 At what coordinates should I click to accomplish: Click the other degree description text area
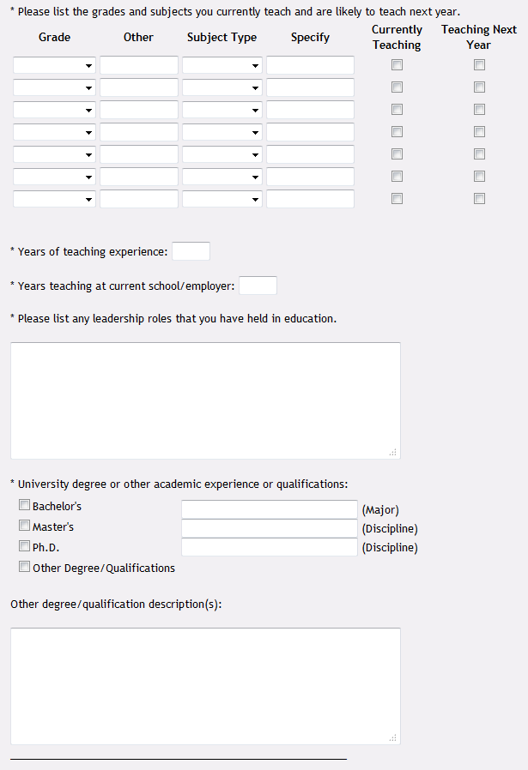[x=205, y=686]
